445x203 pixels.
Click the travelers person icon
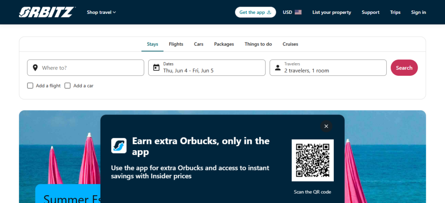click(x=278, y=68)
